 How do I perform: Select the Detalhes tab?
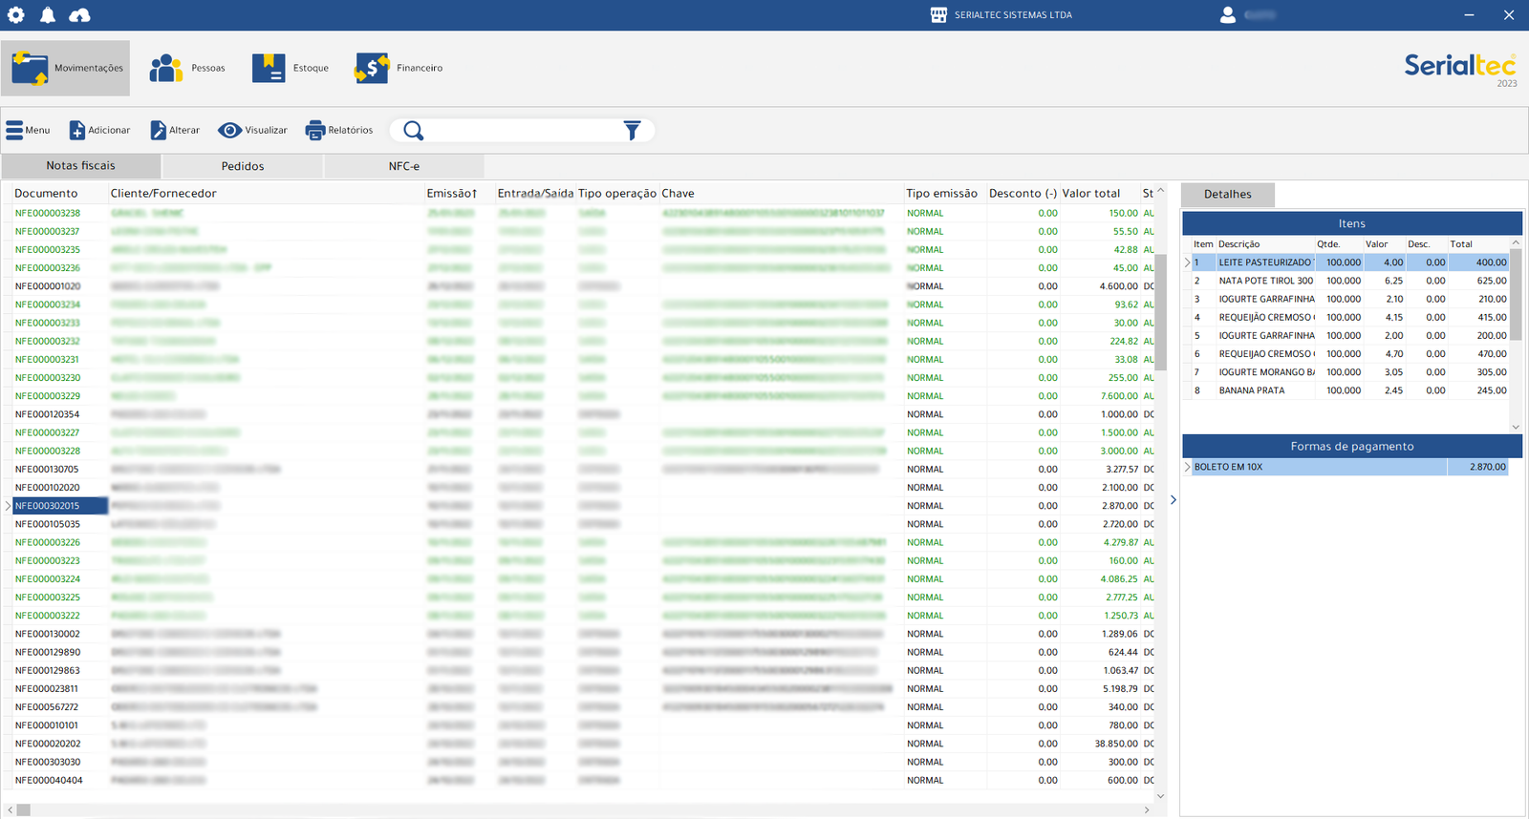(1228, 195)
